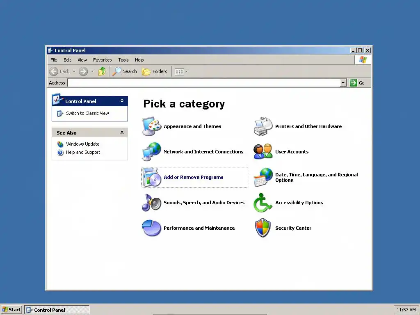Minimize the Control Panel window
The height and width of the screenshot is (315, 420).
353,50
